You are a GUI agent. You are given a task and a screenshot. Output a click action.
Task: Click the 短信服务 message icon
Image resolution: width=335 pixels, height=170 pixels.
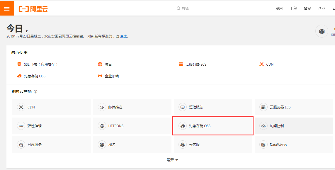click(x=183, y=107)
